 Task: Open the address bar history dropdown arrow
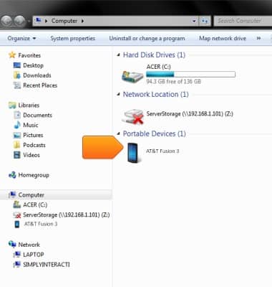point(194,21)
